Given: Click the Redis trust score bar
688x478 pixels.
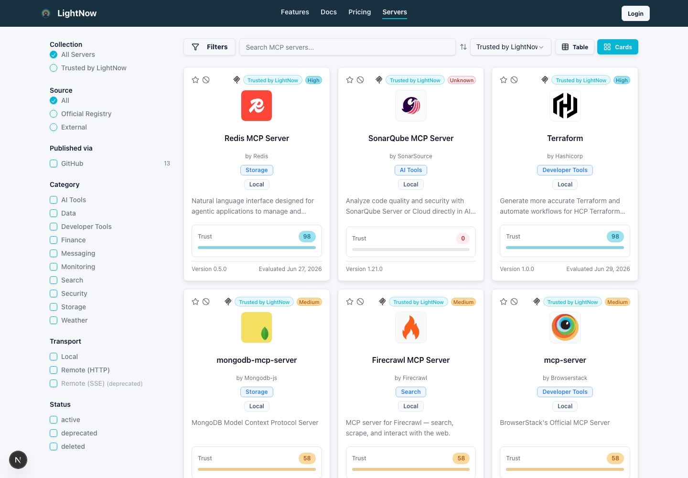Looking at the screenshot, I should 257,248.
